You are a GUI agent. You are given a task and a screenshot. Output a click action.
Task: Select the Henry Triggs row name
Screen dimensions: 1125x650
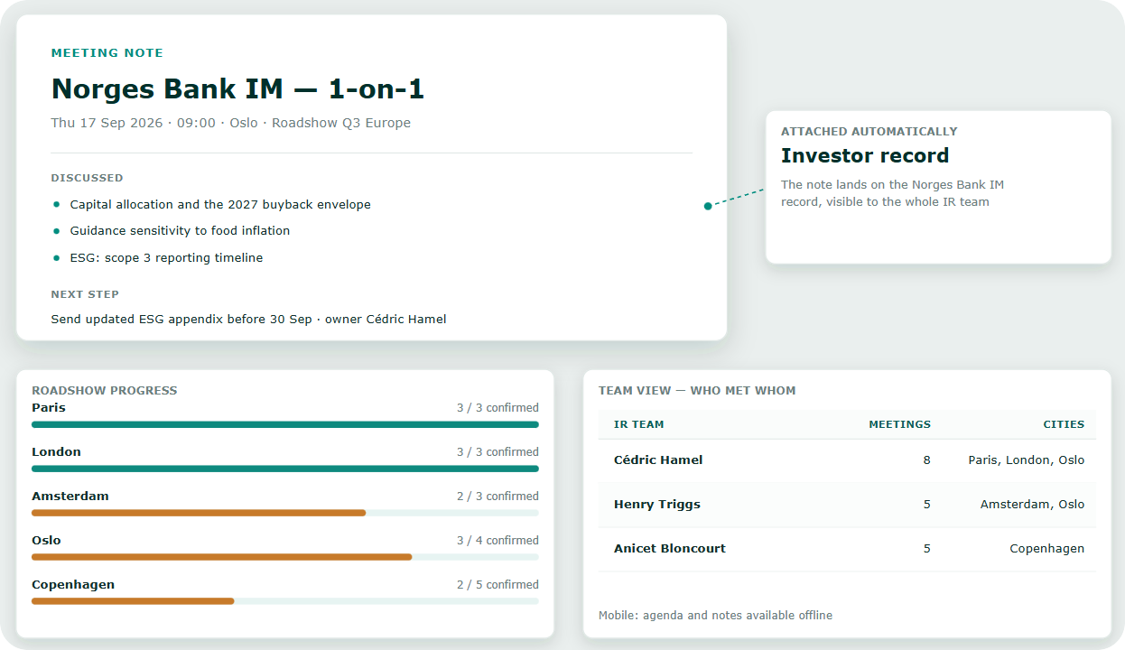(x=657, y=505)
